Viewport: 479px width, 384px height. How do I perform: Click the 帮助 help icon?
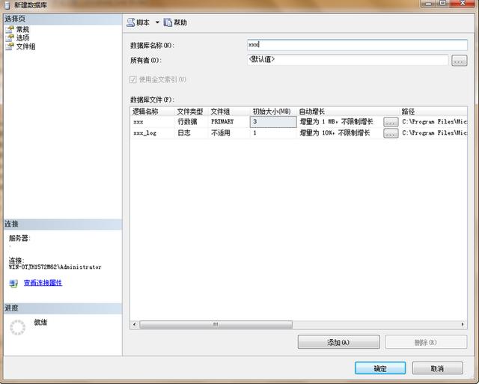click(168, 22)
